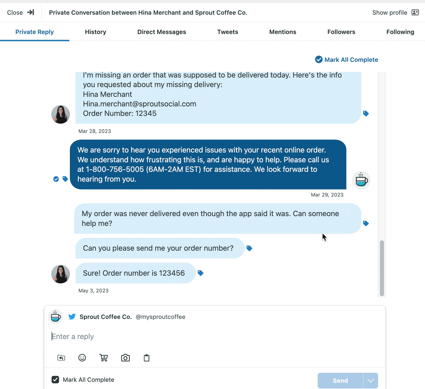Tag the 'My order was never delivered' message
Screen dimensions: 425x389
pyautogui.click(x=366, y=223)
